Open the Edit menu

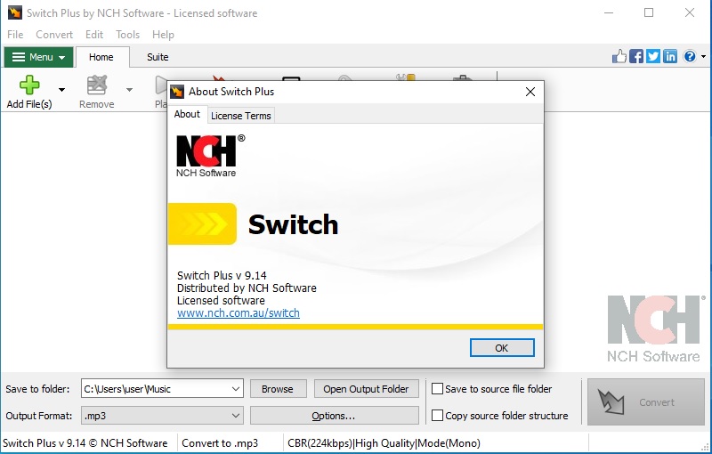[94, 35]
